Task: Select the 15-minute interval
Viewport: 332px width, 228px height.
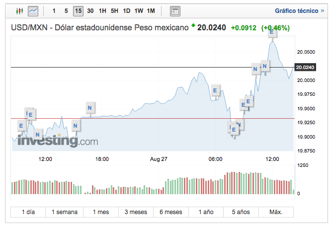Action: pos(78,10)
